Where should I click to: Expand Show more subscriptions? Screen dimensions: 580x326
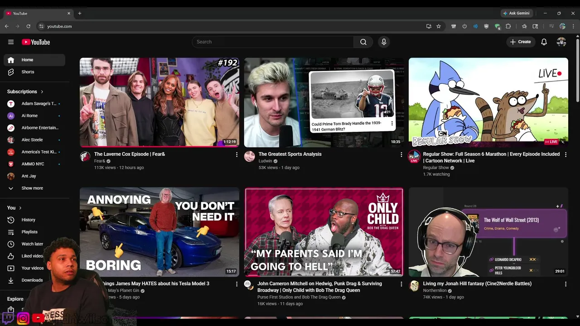34,188
